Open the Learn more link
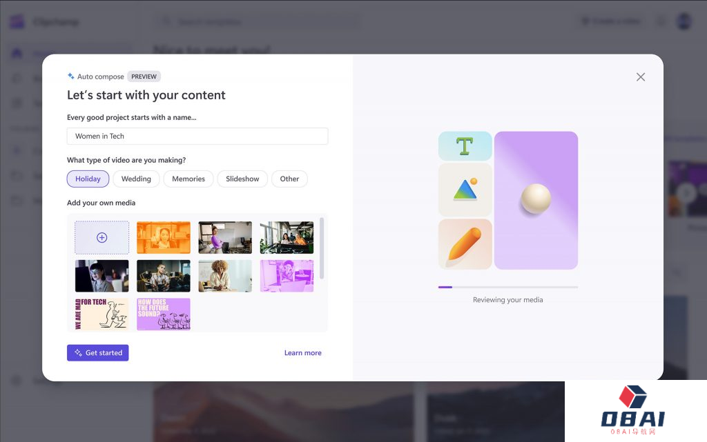 tap(302, 353)
